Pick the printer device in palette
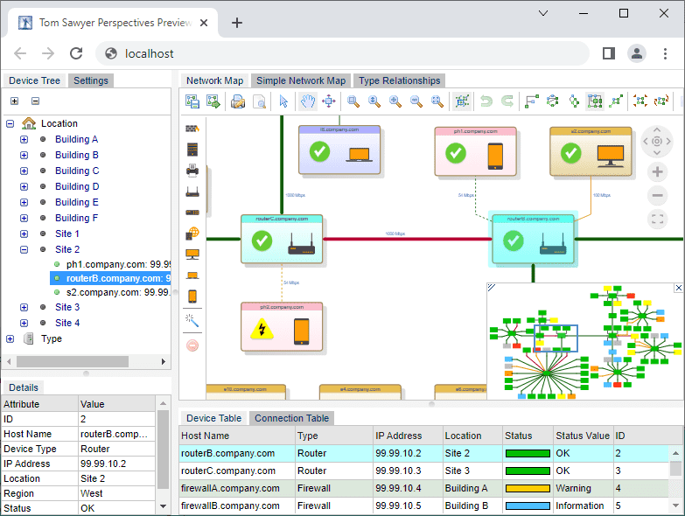This screenshot has width=685, height=516. click(192, 171)
